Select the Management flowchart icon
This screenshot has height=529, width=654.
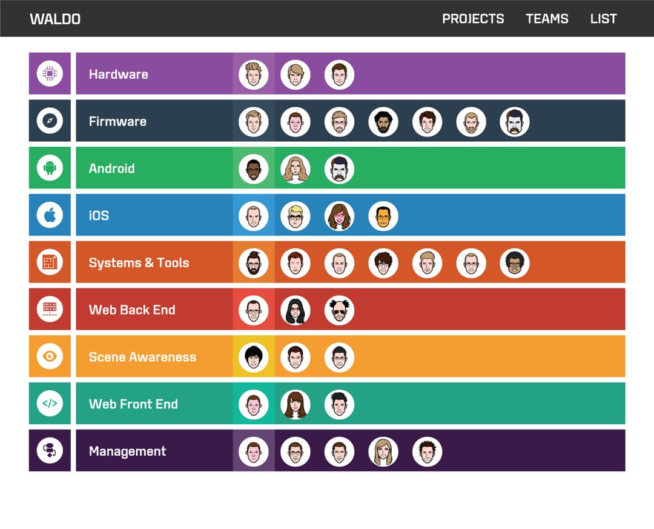tap(50, 450)
